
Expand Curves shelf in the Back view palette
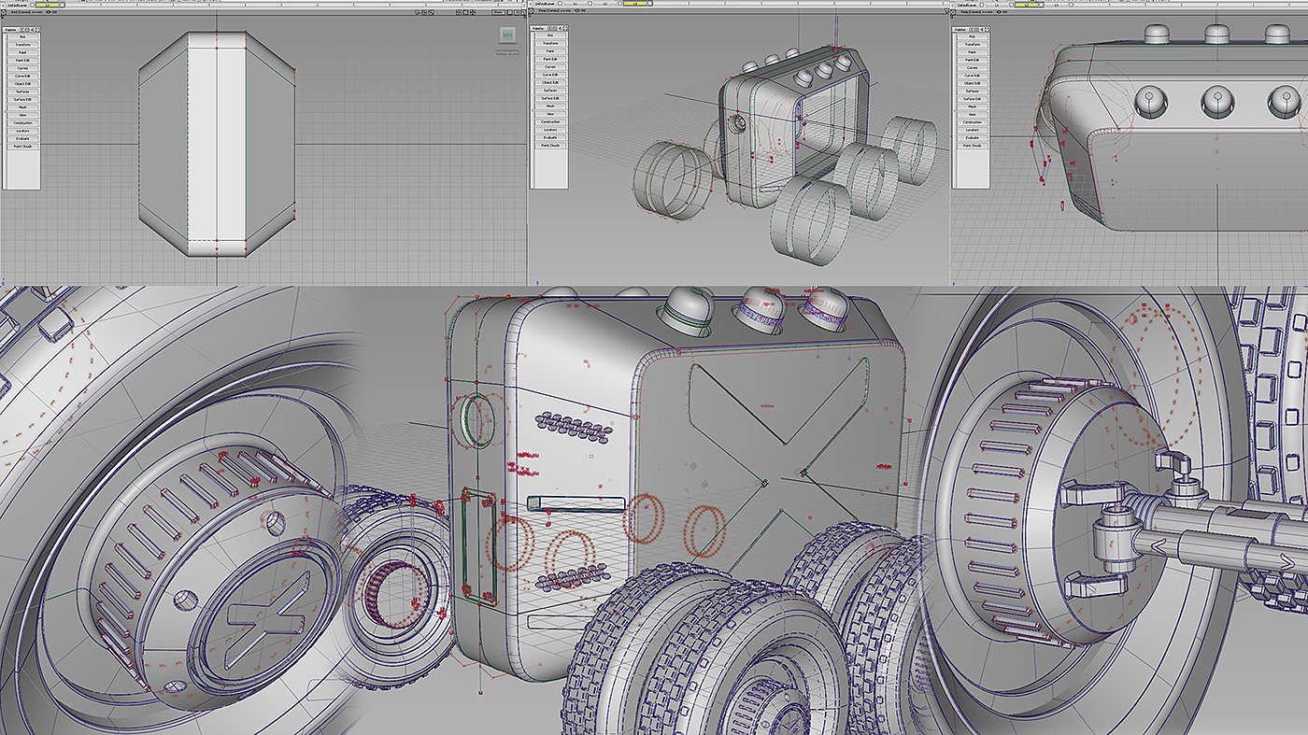[22, 67]
